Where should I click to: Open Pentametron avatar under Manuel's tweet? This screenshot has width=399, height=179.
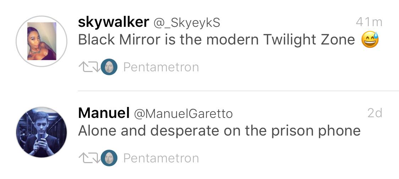pos(109,158)
